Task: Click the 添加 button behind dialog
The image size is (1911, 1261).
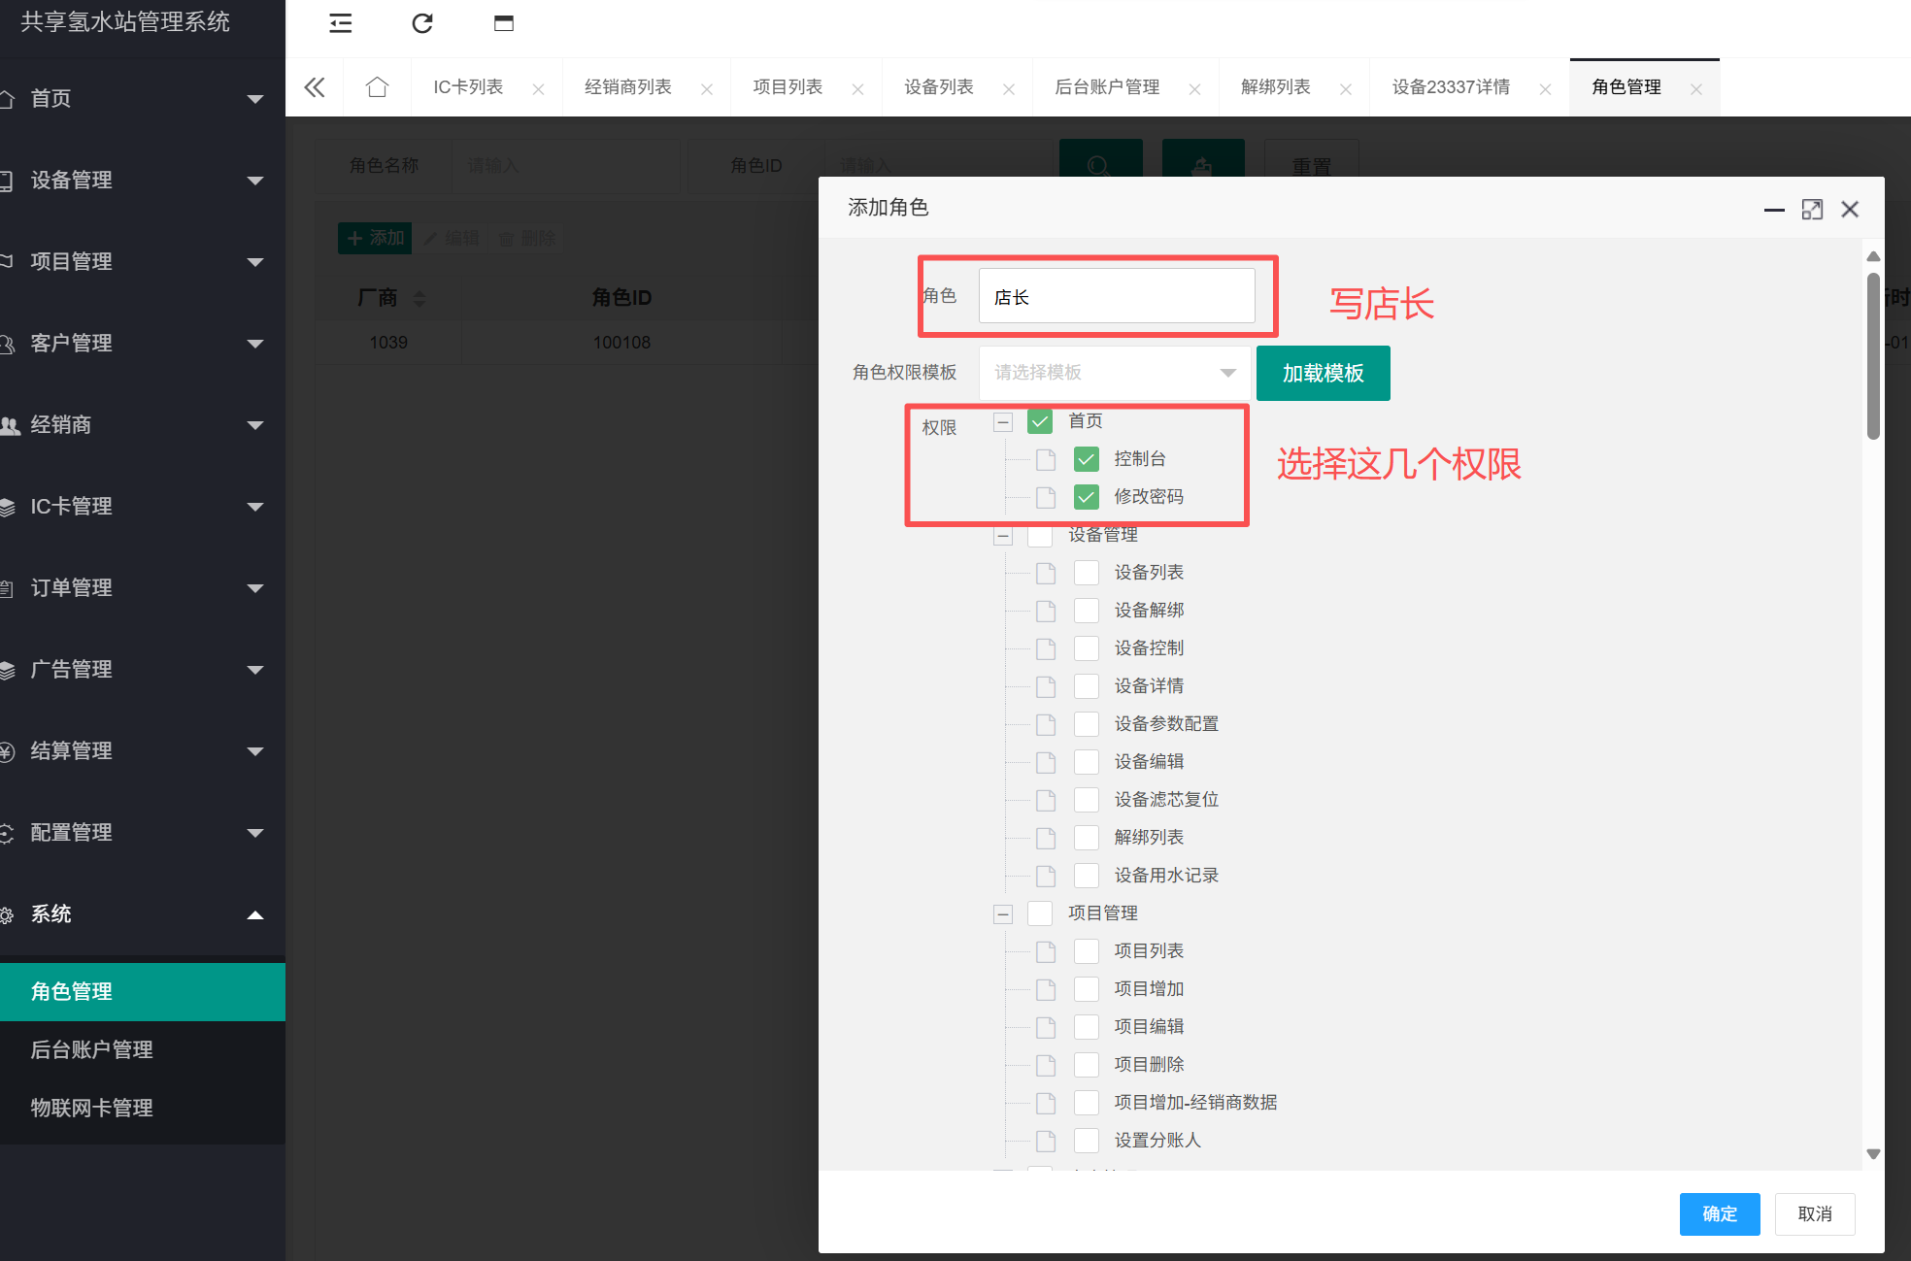Action: click(375, 239)
